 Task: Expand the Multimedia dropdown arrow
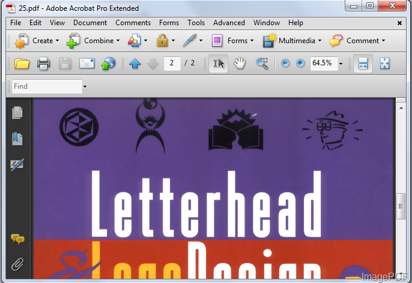[320, 41]
